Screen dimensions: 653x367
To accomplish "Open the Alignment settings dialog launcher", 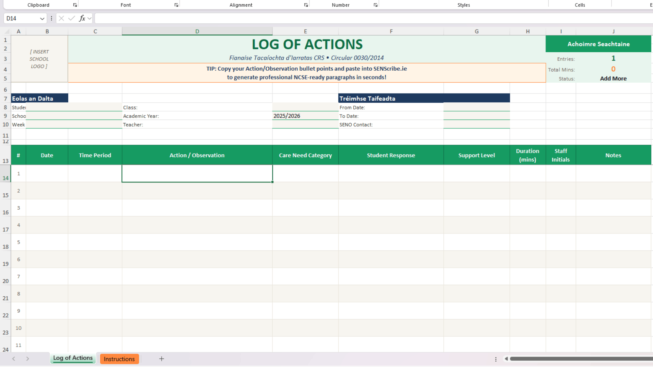I will 306,5.
